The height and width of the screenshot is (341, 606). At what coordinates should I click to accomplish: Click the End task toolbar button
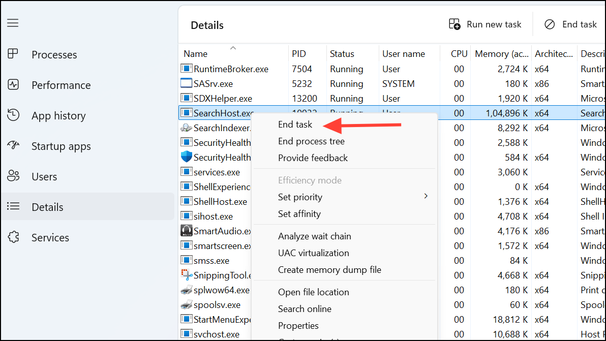570,24
